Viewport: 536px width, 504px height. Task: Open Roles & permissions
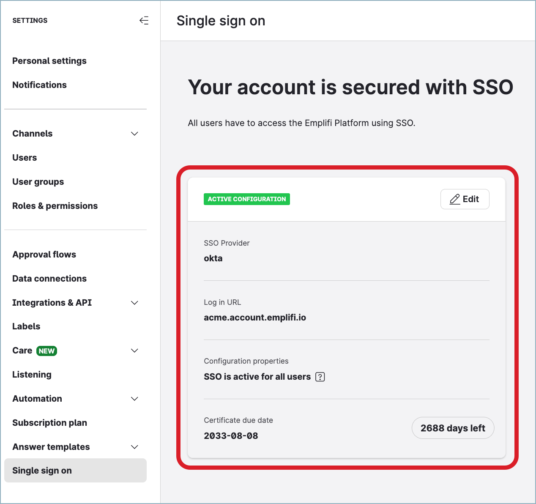pos(55,206)
